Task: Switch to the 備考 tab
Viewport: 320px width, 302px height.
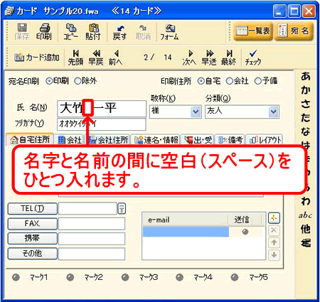Action: pyautogui.click(x=230, y=140)
